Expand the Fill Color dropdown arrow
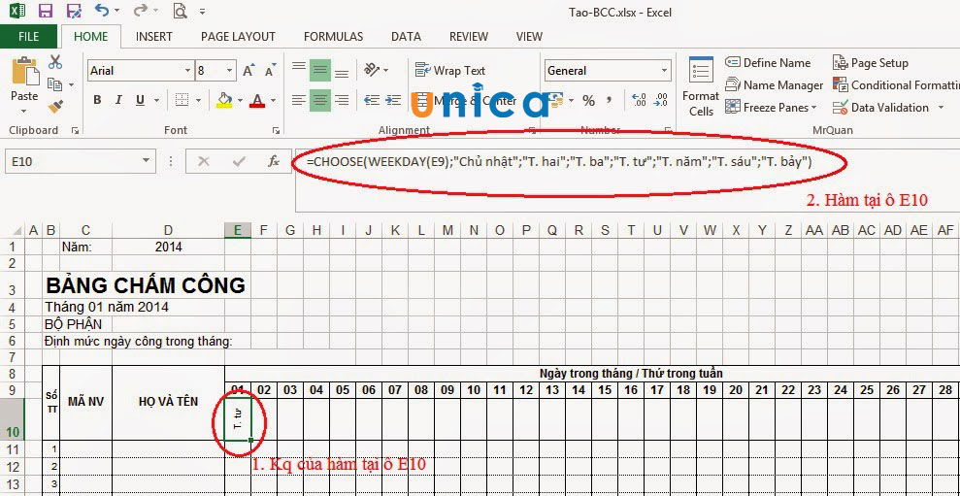This screenshot has height=496, width=960. 240,100
